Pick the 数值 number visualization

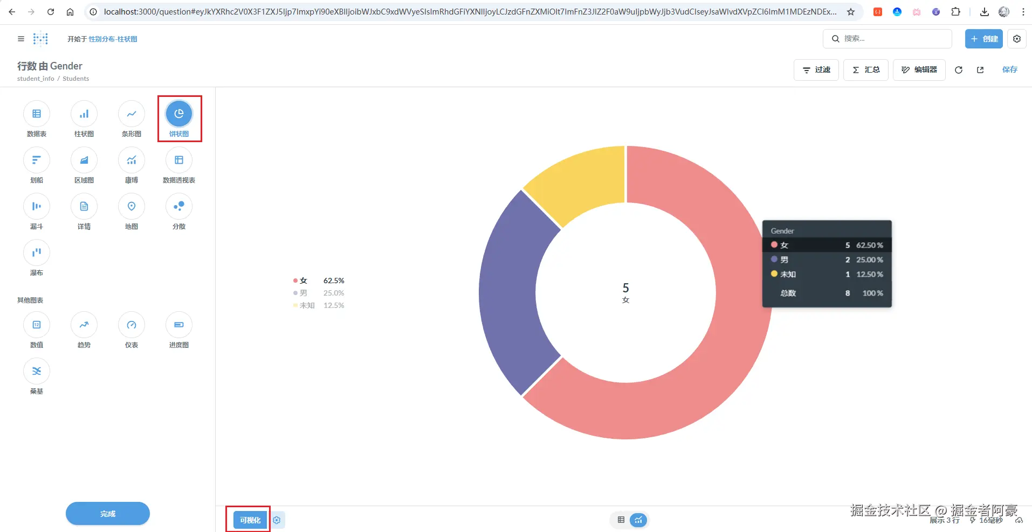click(37, 325)
